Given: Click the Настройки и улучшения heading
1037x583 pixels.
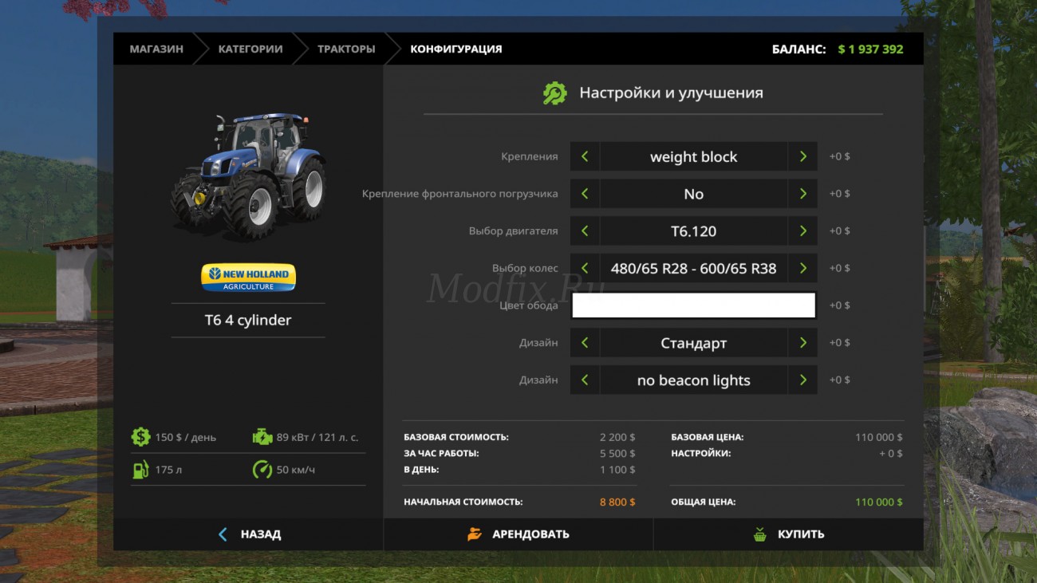Looking at the screenshot, I should point(671,93).
